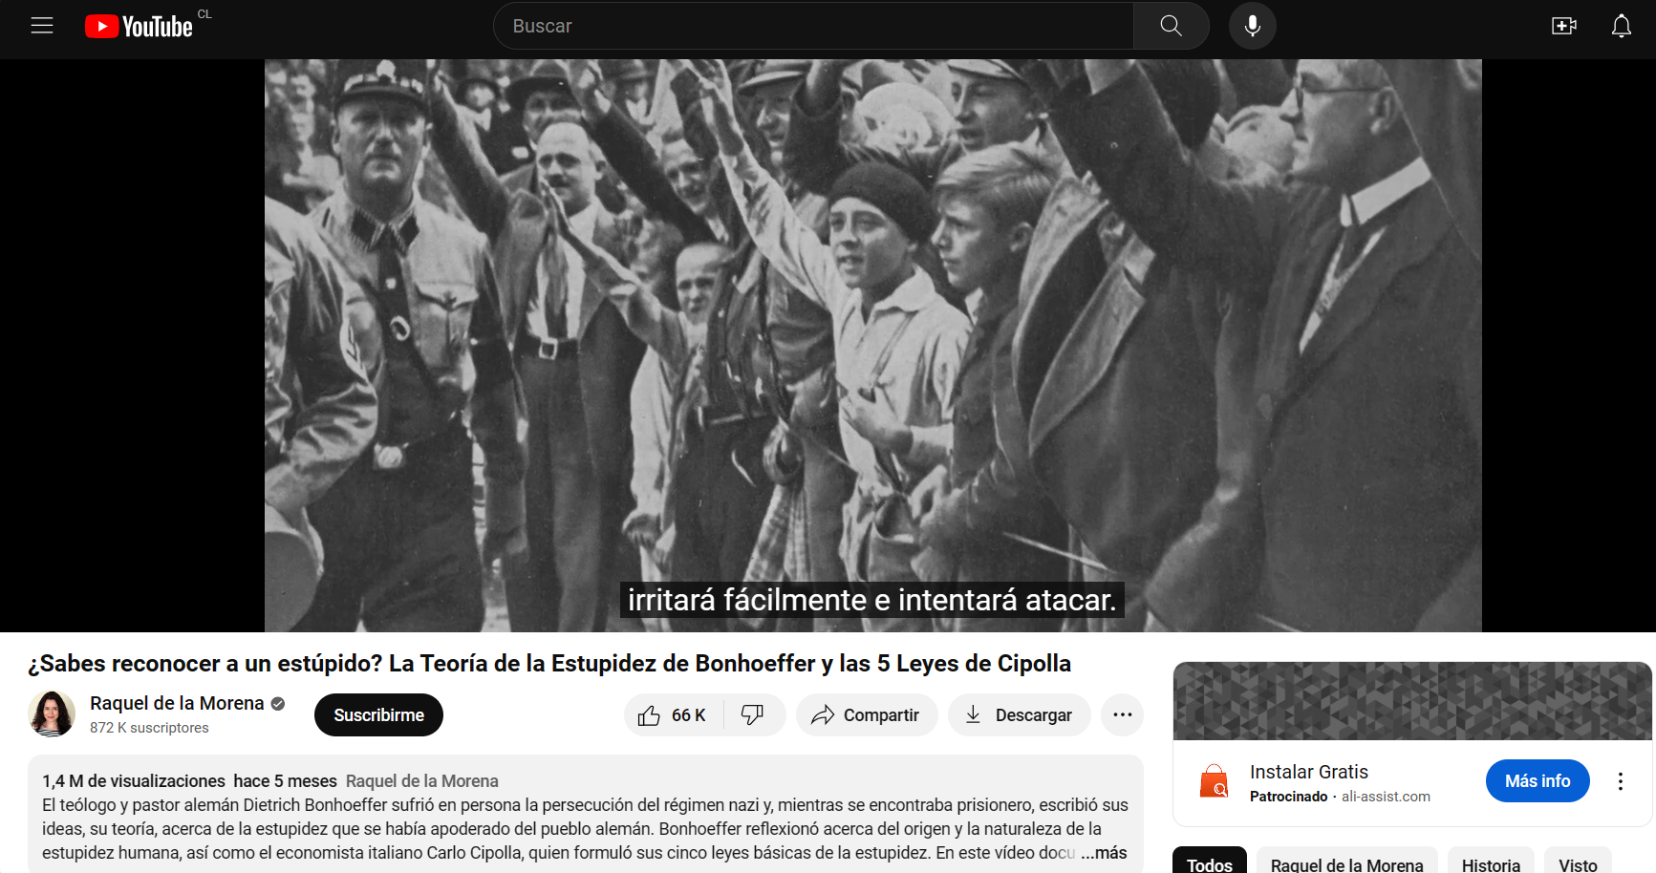Open notifications bell
This screenshot has height=873, width=1656.
click(x=1622, y=26)
